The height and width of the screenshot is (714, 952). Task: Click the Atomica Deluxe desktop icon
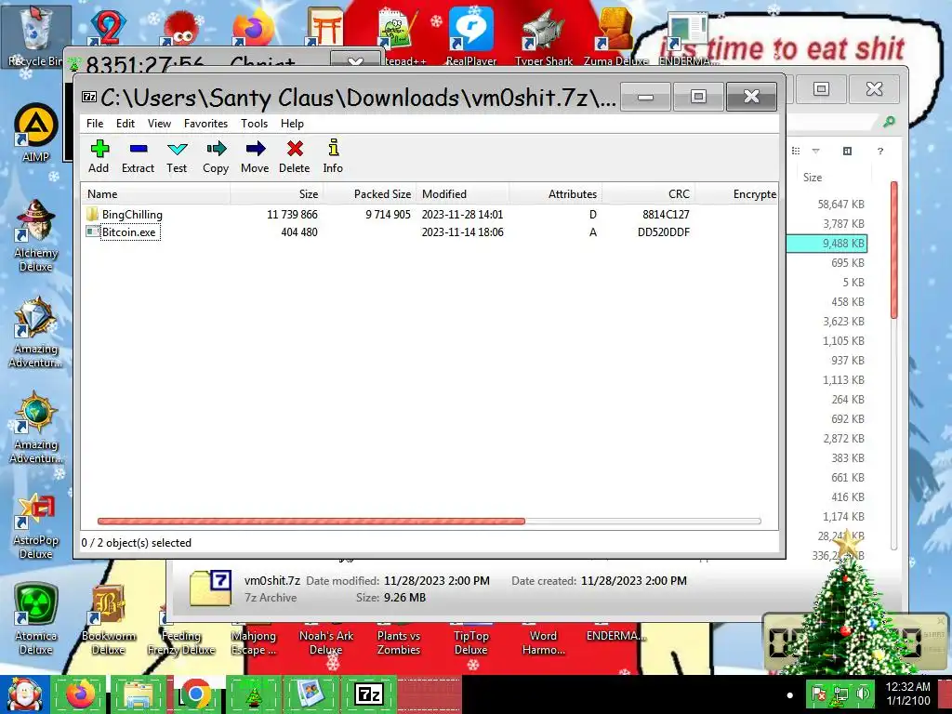pyautogui.click(x=36, y=619)
